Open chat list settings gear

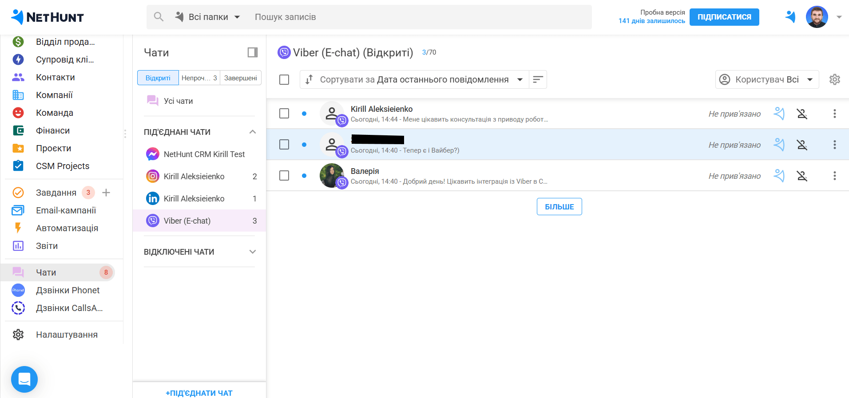click(x=835, y=79)
